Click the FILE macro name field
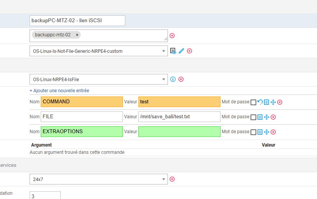Screen dimensions: 317x199 point(82,117)
